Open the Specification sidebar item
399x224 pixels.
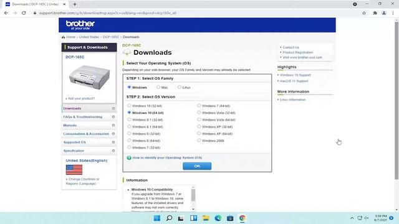click(89, 151)
